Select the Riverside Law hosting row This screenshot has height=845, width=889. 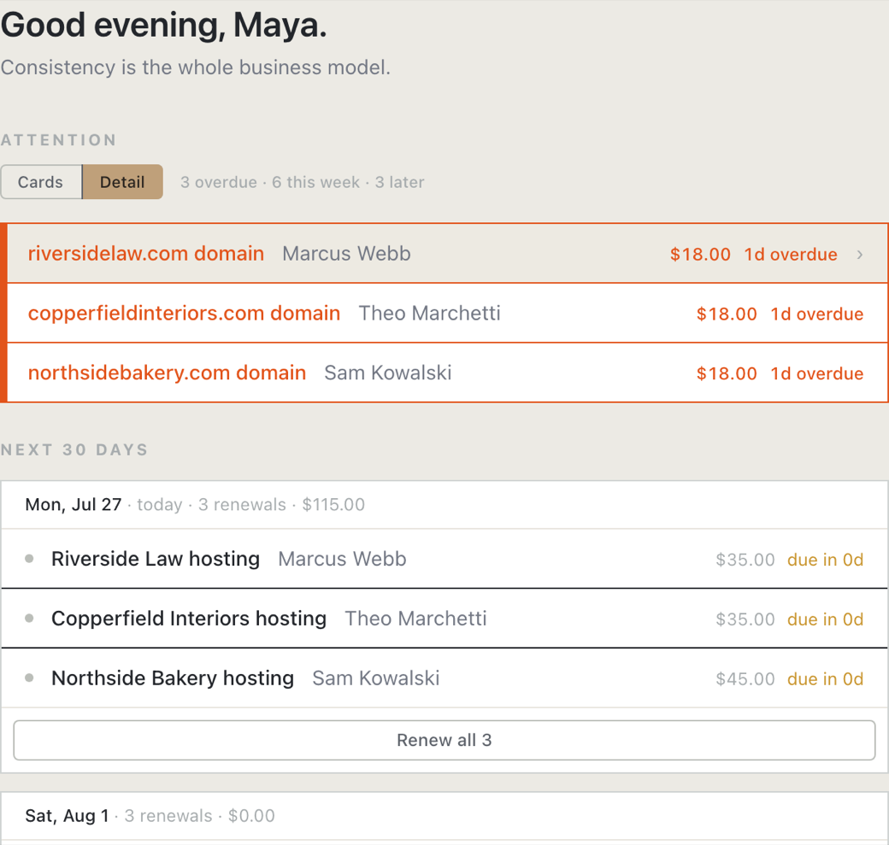444,559
